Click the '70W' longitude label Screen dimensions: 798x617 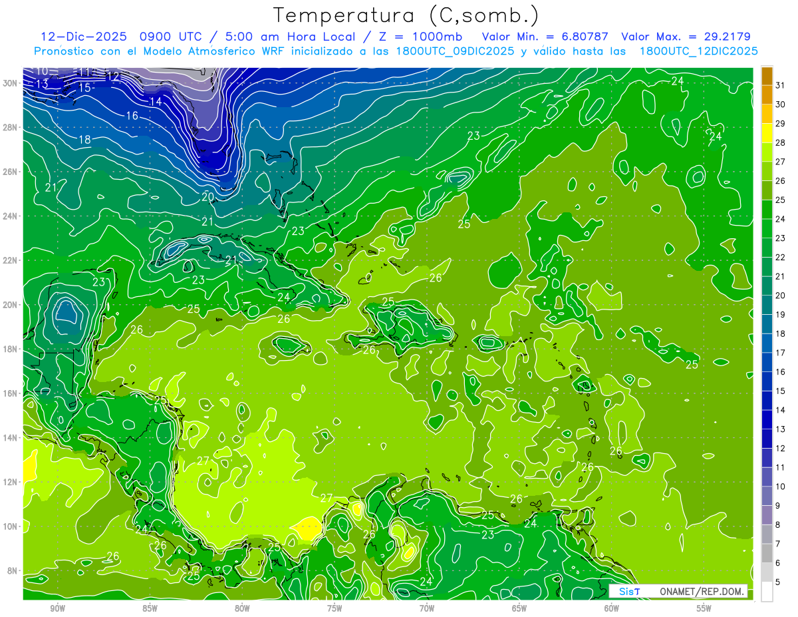pyautogui.click(x=427, y=609)
